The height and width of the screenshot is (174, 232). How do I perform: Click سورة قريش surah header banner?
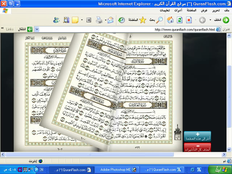51,50
